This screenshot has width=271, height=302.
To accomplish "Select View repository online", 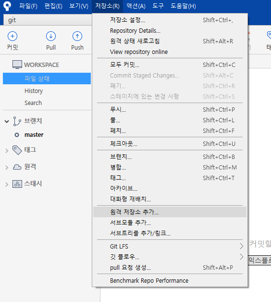I will [170, 52].
